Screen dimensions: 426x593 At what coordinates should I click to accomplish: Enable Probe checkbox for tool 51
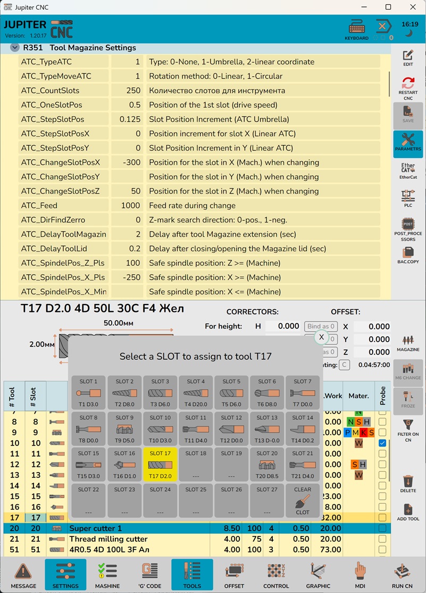[382, 549]
